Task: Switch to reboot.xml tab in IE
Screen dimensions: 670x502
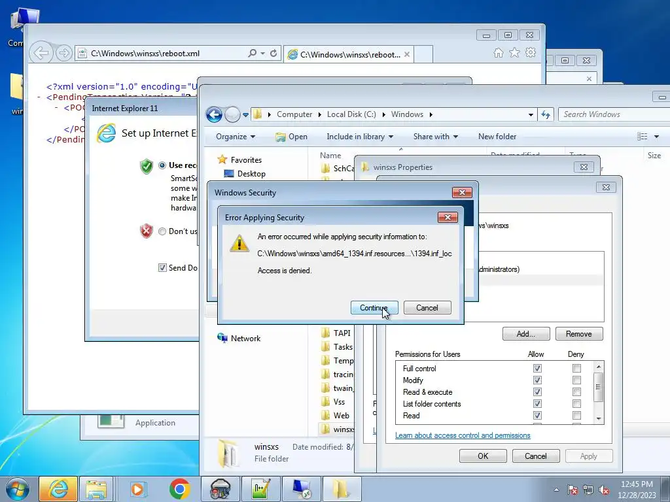Action: pyautogui.click(x=348, y=55)
